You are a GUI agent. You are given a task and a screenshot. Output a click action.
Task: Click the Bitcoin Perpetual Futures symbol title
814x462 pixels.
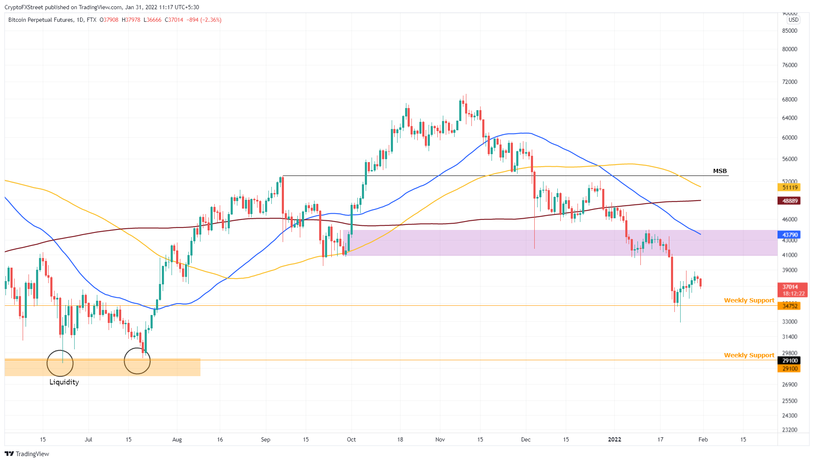pos(41,20)
